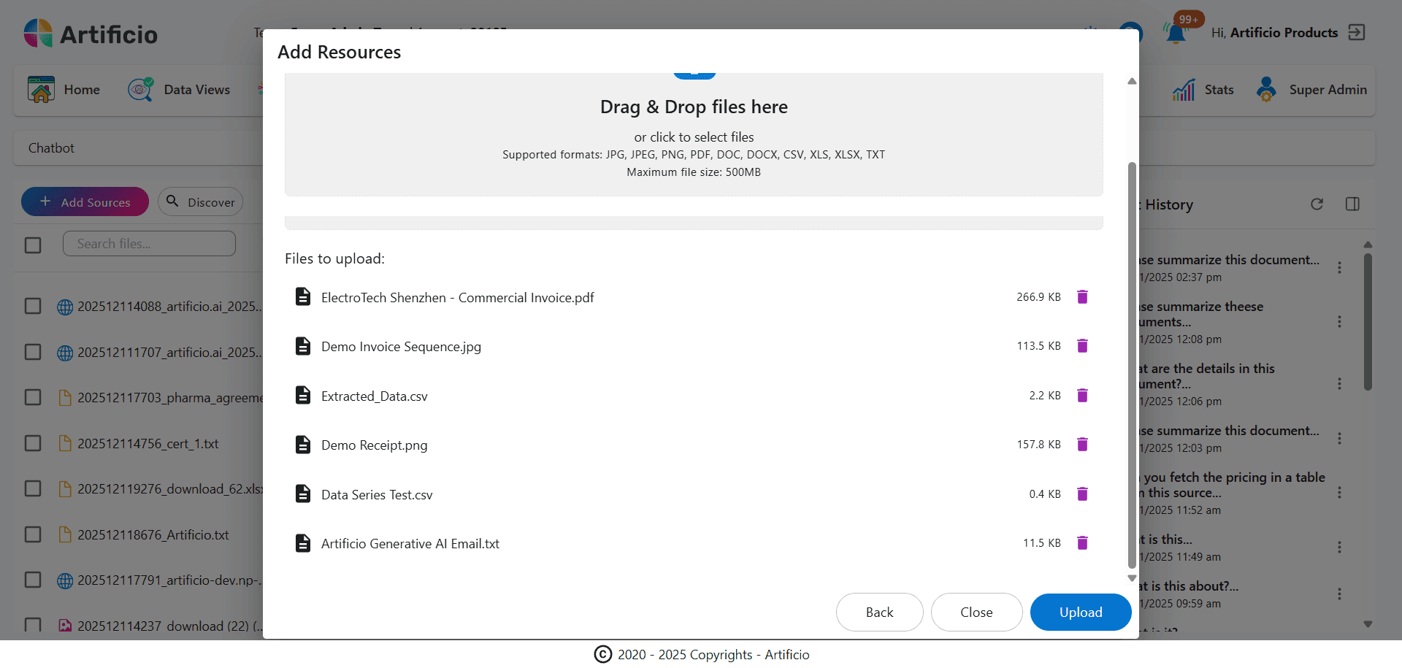Refresh the chat History panel

pos(1317,204)
